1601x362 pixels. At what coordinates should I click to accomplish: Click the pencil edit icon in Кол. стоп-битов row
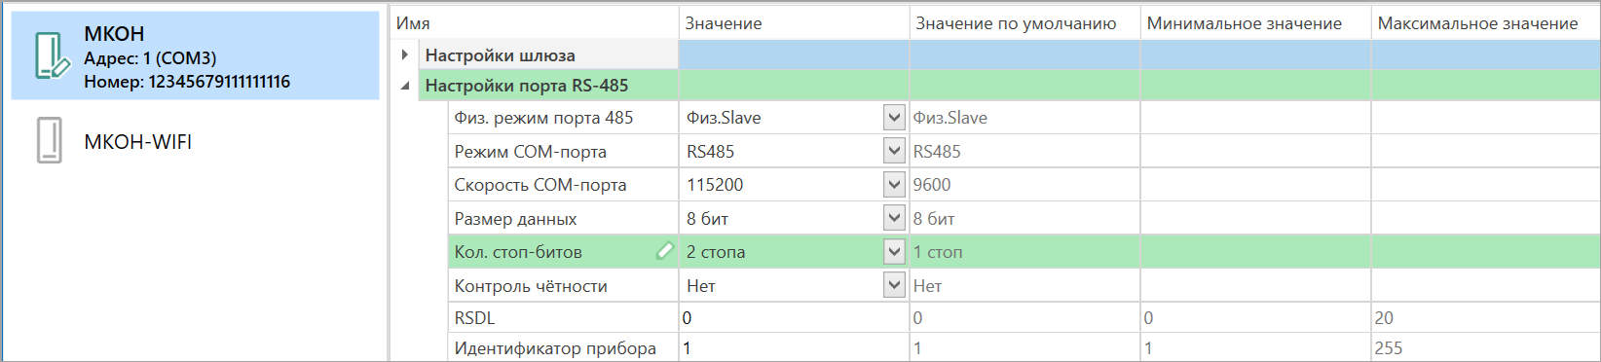pyautogui.click(x=664, y=251)
